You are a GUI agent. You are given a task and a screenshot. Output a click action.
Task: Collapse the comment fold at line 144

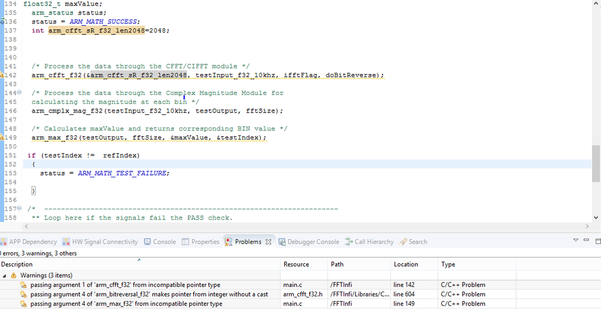point(19,93)
